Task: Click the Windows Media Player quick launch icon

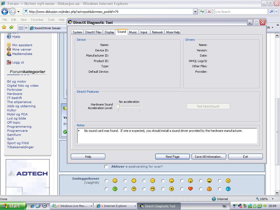Action: point(44,206)
